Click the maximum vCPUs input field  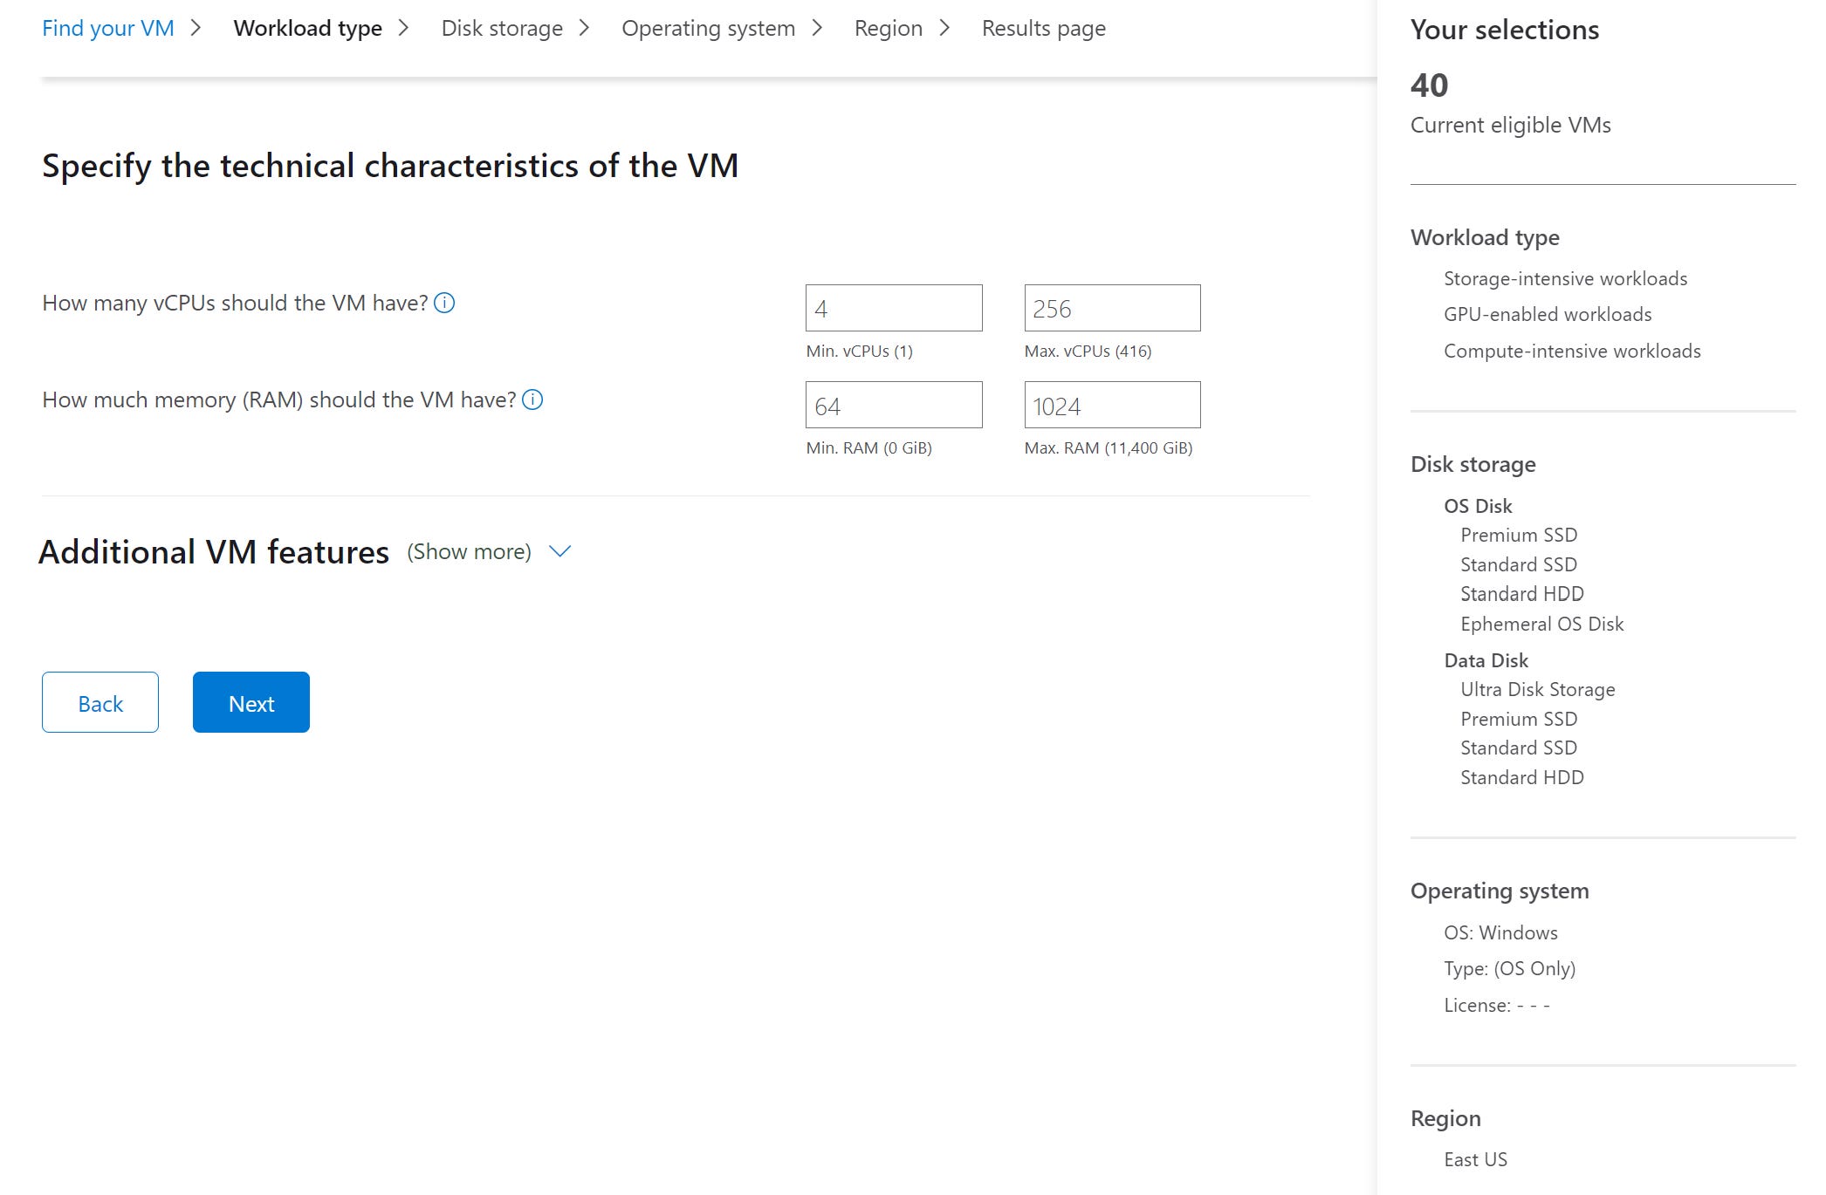1112,307
